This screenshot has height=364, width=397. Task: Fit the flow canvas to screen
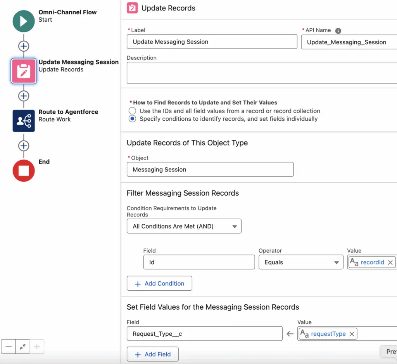click(x=22, y=347)
